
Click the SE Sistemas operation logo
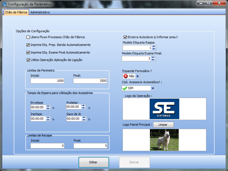[x=164, y=109]
